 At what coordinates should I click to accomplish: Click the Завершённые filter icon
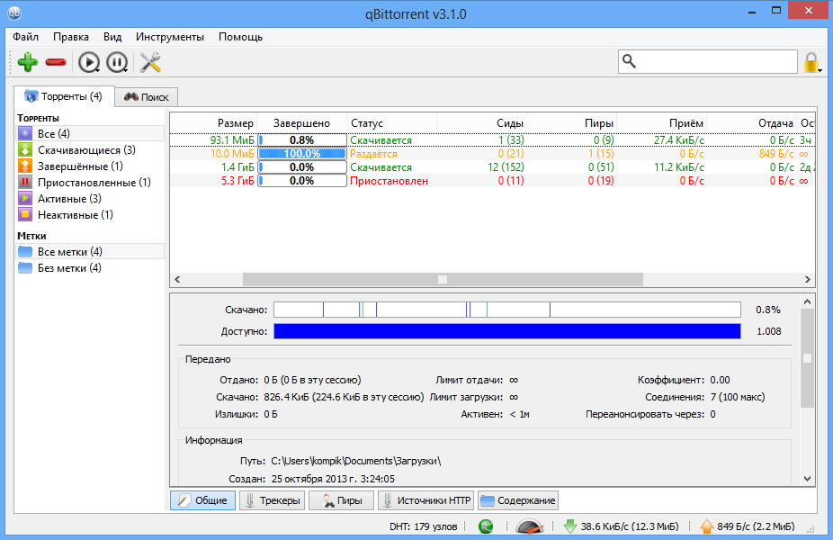point(25,166)
